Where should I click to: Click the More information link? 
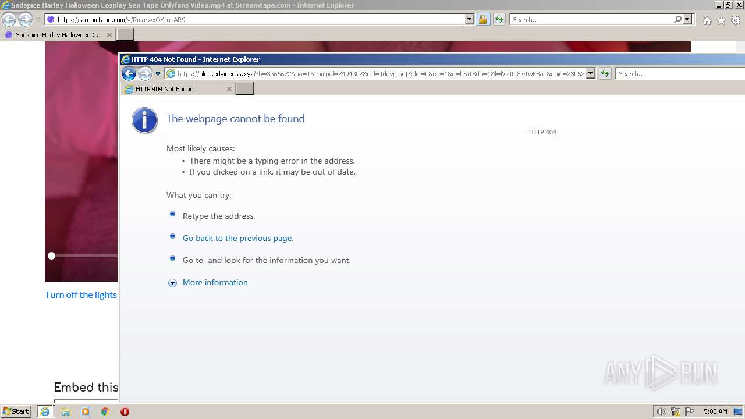215,282
